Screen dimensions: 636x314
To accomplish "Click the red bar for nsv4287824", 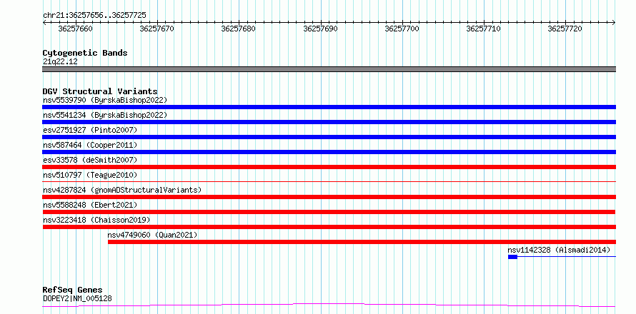I will click(x=329, y=197).
